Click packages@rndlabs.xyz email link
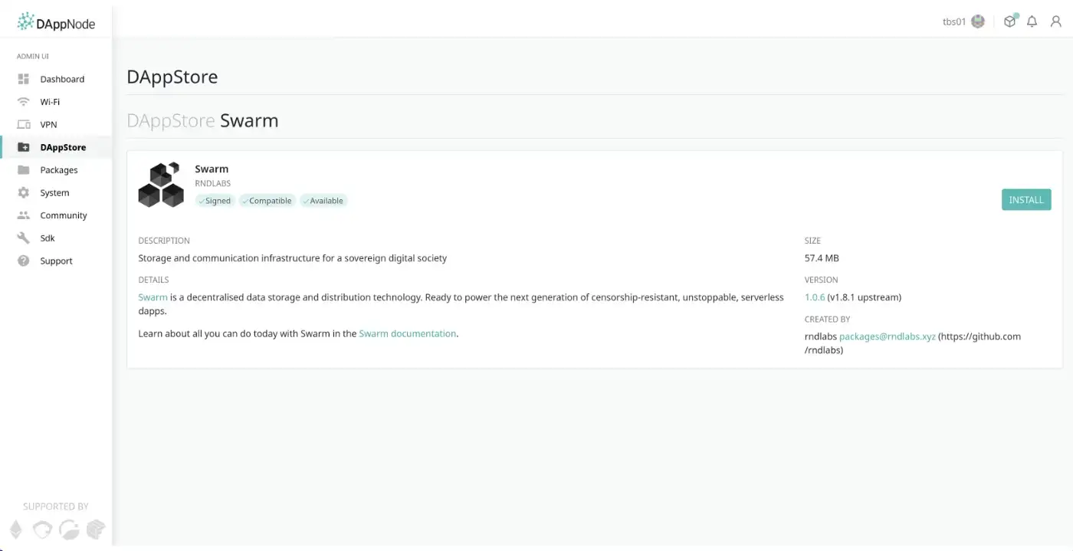1073x551 pixels. (887, 336)
